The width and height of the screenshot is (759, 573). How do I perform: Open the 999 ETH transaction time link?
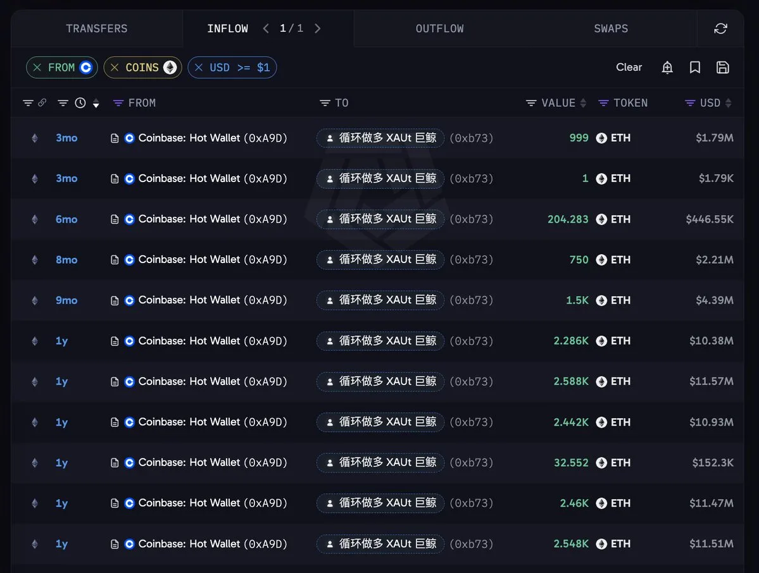click(x=66, y=138)
